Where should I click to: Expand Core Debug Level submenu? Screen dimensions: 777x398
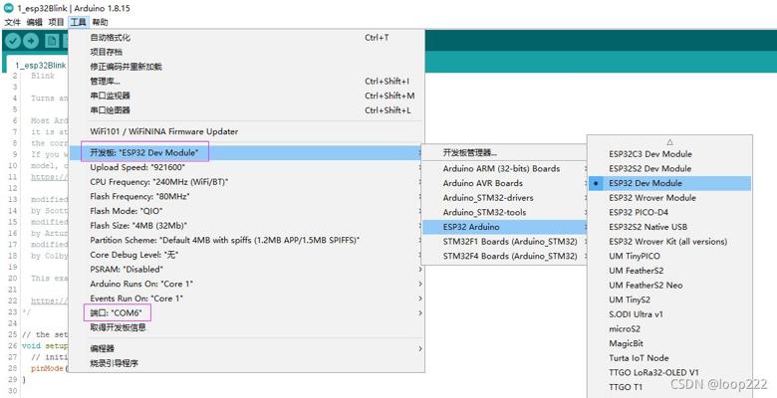click(246, 255)
